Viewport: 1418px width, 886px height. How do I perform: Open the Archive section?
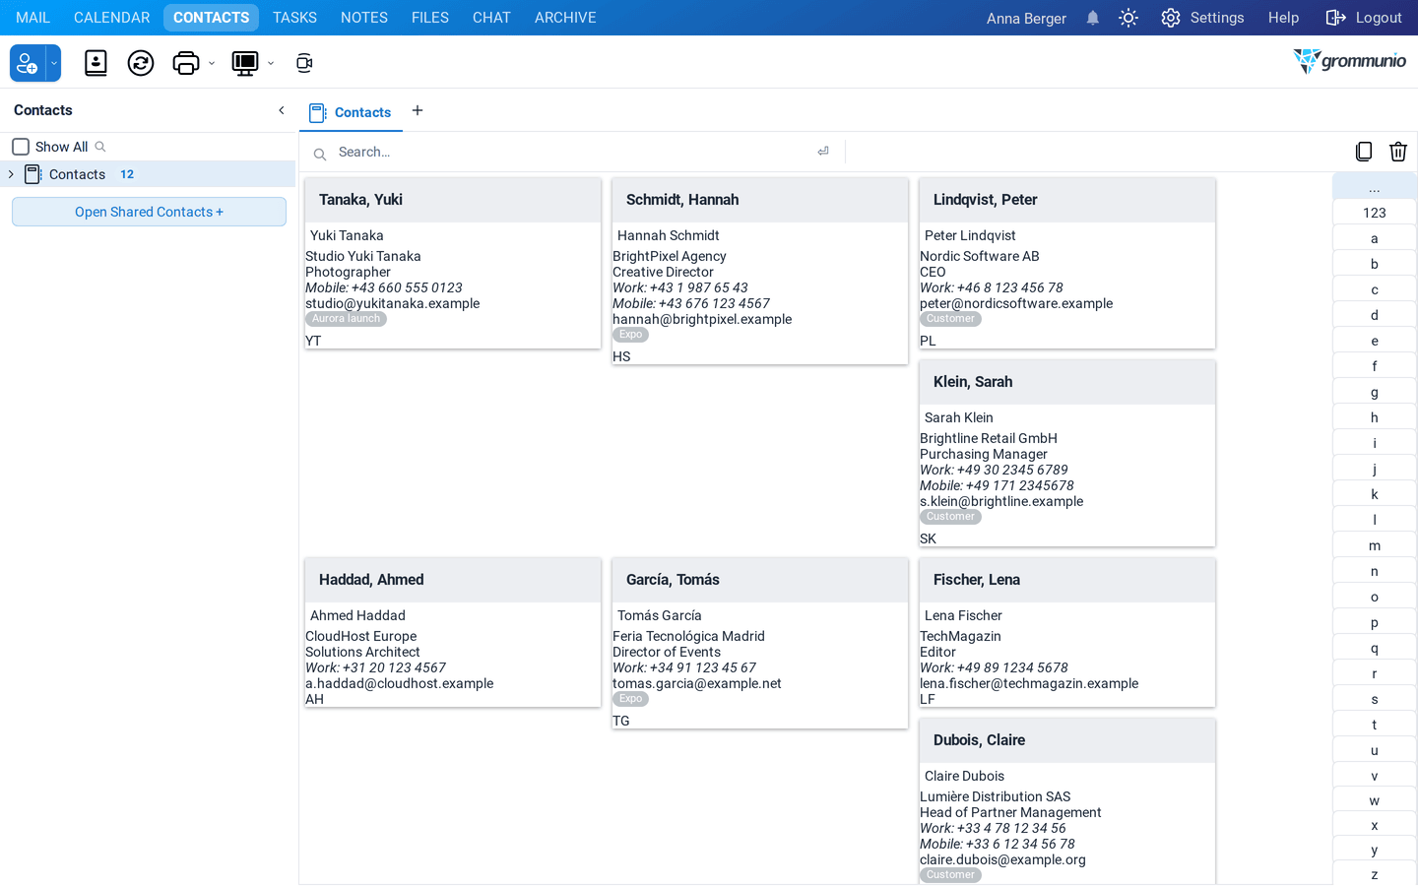tap(565, 18)
